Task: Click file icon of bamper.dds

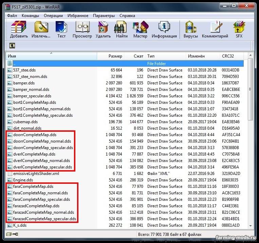Action: click(x=10, y=83)
